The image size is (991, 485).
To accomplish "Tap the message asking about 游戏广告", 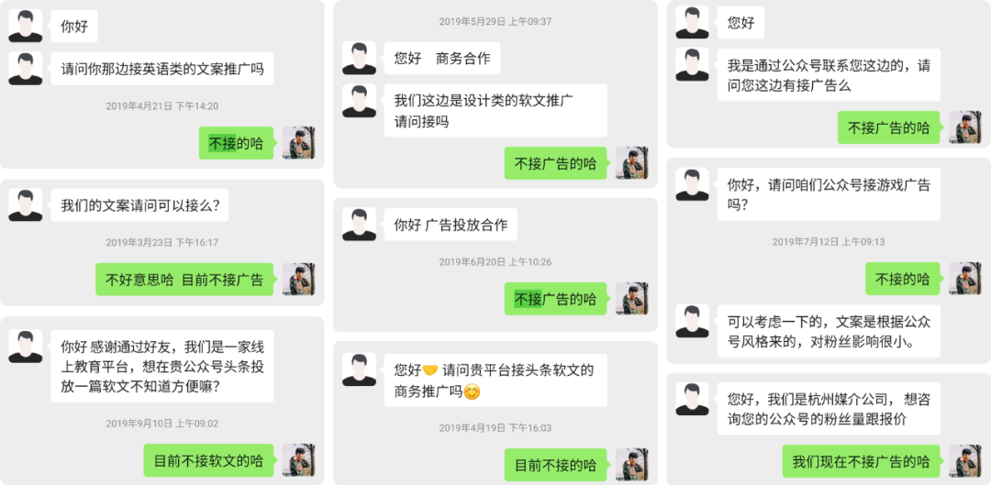I will pos(829,193).
